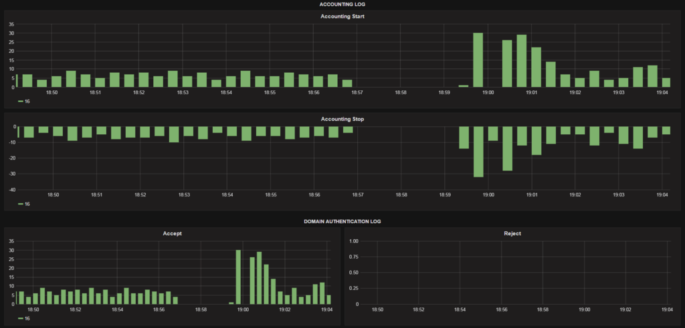Image resolution: width=685 pixels, height=328 pixels.
Task: Click the 19:00 label on Accept chart axis
Action: pyautogui.click(x=242, y=310)
